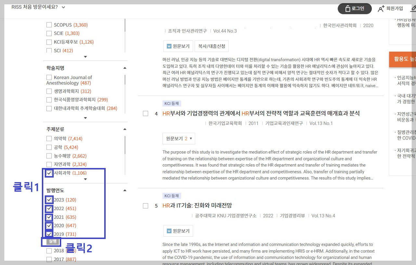The height and width of the screenshot is (265, 416).
Task: Click the KCI 등재 badge above article 5
Action: [172, 196]
